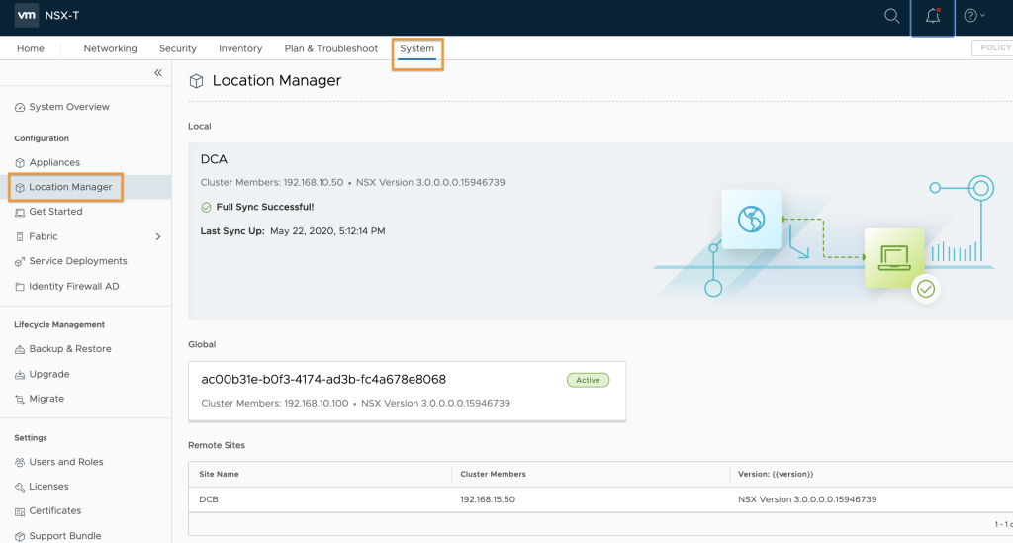Open the help question mark menu
The image size is (1013, 543).
click(x=973, y=16)
